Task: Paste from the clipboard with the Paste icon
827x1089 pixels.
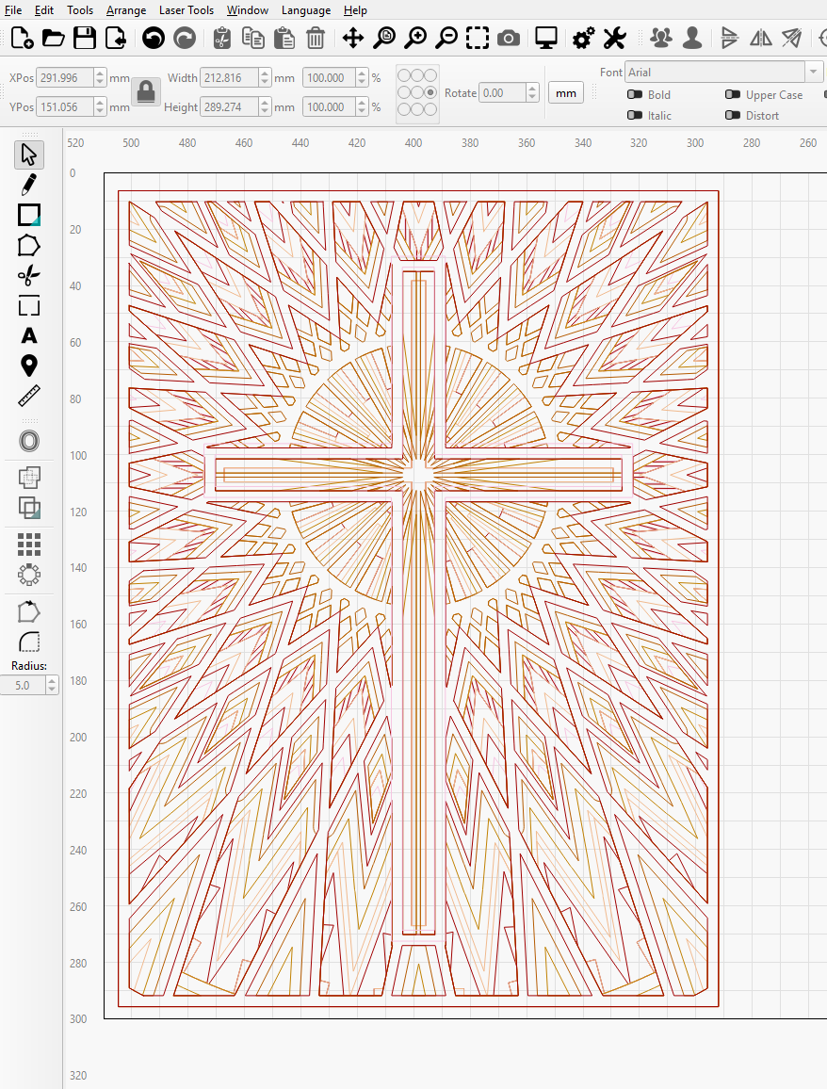Action: tap(284, 38)
